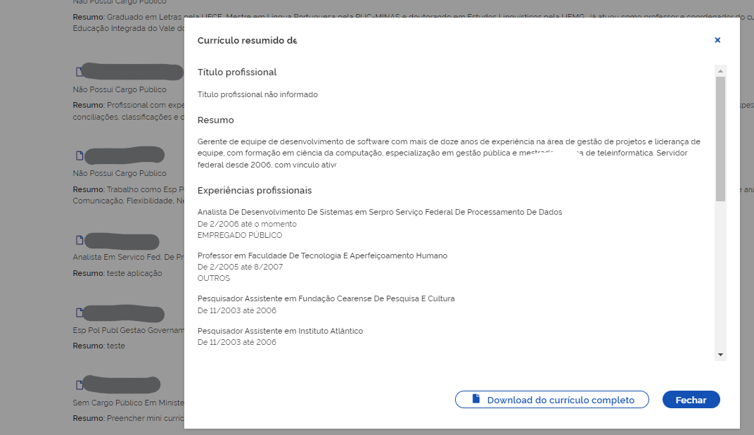Click the 'Experiências profissionais' heading
This screenshot has width=754, height=435.
255,191
